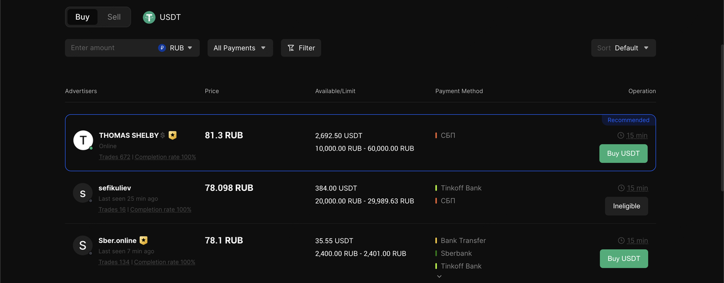Click THOMAS SHELBY's round avatar
This screenshot has width=724, height=283.
[83, 140]
